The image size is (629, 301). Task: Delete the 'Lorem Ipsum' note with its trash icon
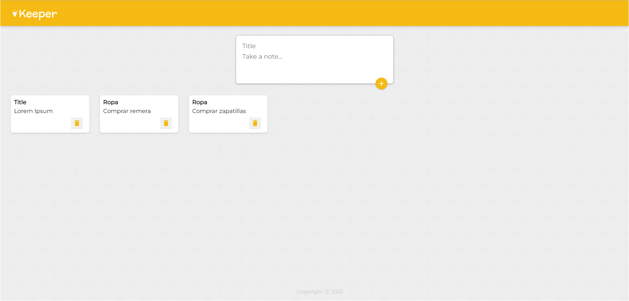77,123
